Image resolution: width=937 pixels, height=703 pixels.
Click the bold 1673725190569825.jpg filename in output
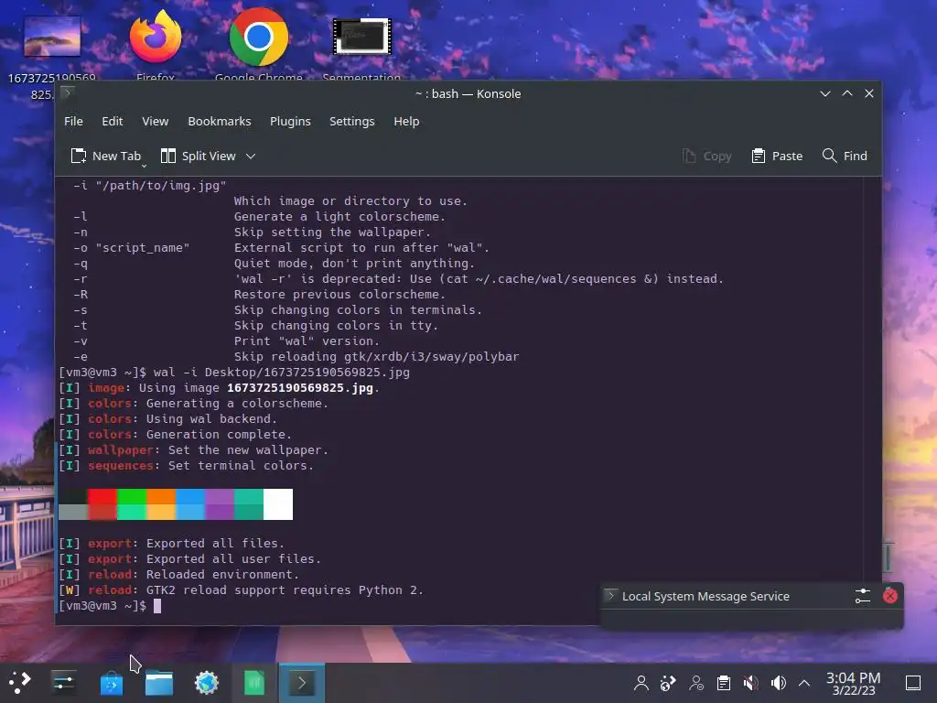click(x=300, y=388)
